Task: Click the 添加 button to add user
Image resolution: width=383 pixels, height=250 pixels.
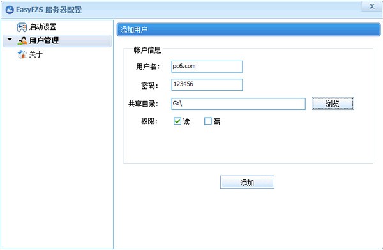Action: 247,182
